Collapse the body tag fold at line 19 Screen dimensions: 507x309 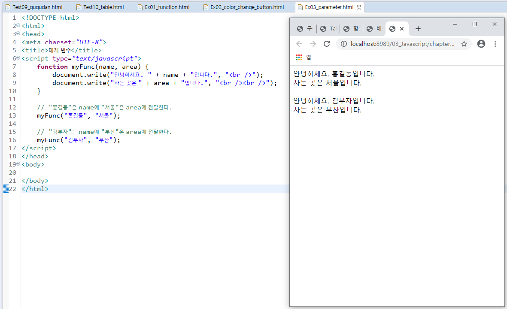pyautogui.click(x=18, y=164)
